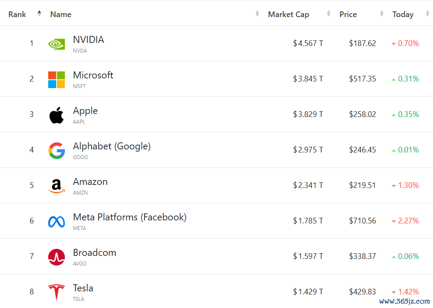Sort table by Rank column arrows
Screen dimensions: 433x308
[x=39, y=14]
